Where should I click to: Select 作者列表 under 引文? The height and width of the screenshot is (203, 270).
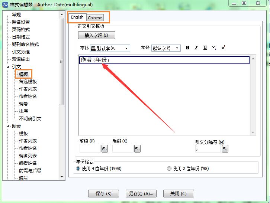(x=28, y=89)
